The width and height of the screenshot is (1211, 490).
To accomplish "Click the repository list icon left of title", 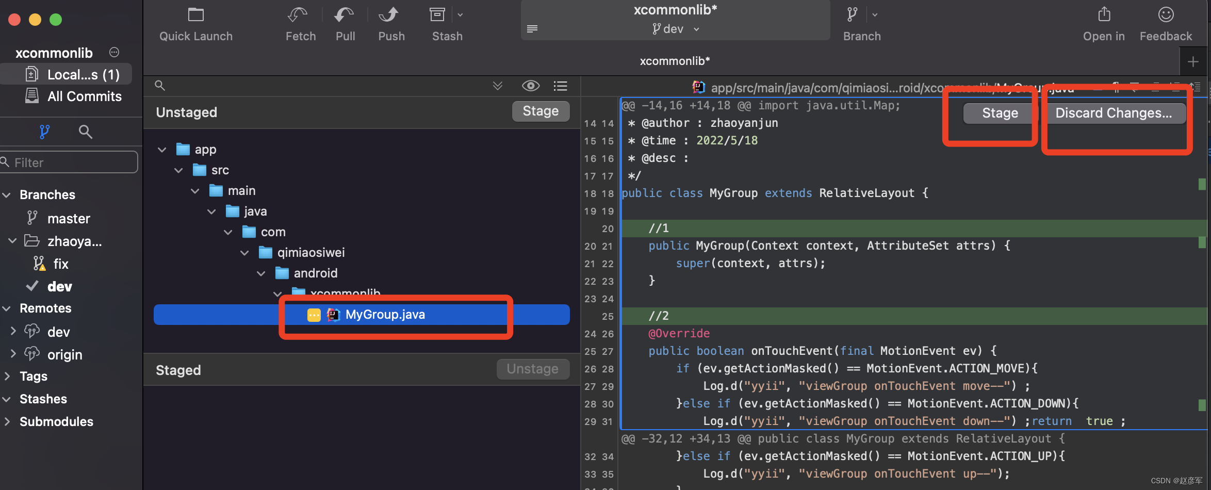I will 532,28.
